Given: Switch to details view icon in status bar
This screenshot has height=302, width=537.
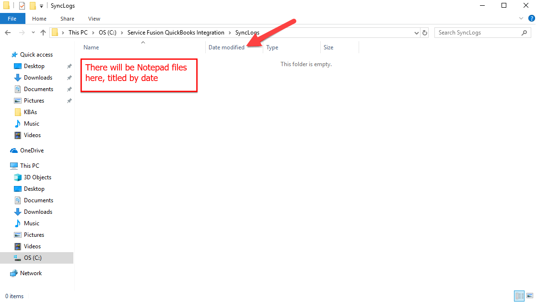Looking at the screenshot, I should coord(519,296).
